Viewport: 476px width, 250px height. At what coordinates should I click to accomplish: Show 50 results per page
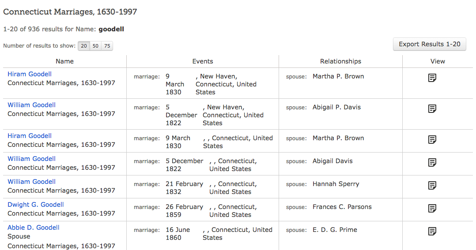95,46
